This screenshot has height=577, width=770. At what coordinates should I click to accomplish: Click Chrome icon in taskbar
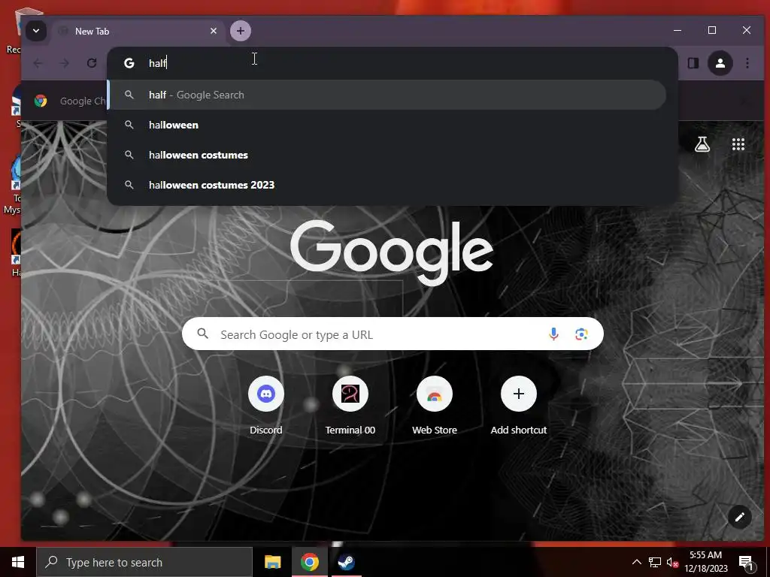click(x=309, y=562)
